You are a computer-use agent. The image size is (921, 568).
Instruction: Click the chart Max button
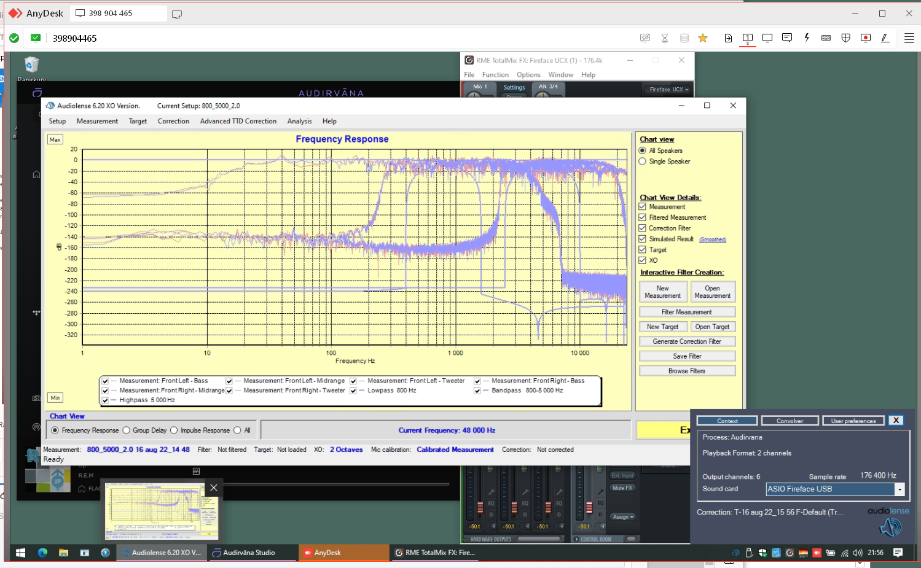(55, 139)
